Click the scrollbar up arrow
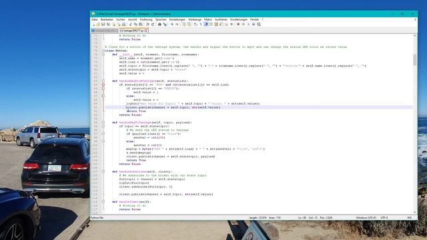The width and height of the screenshot is (427, 240). (415, 35)
